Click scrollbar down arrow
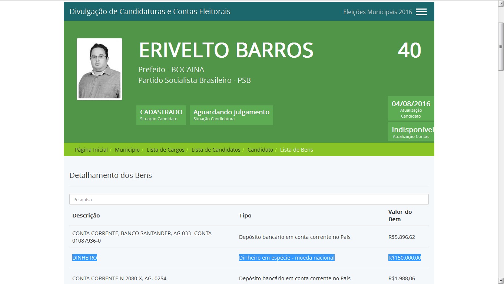This screenshot has height=284, width=504. [x=501, y=280]
